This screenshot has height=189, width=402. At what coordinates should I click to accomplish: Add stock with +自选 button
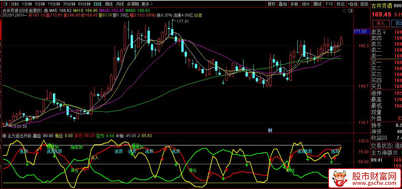point(352,4)
